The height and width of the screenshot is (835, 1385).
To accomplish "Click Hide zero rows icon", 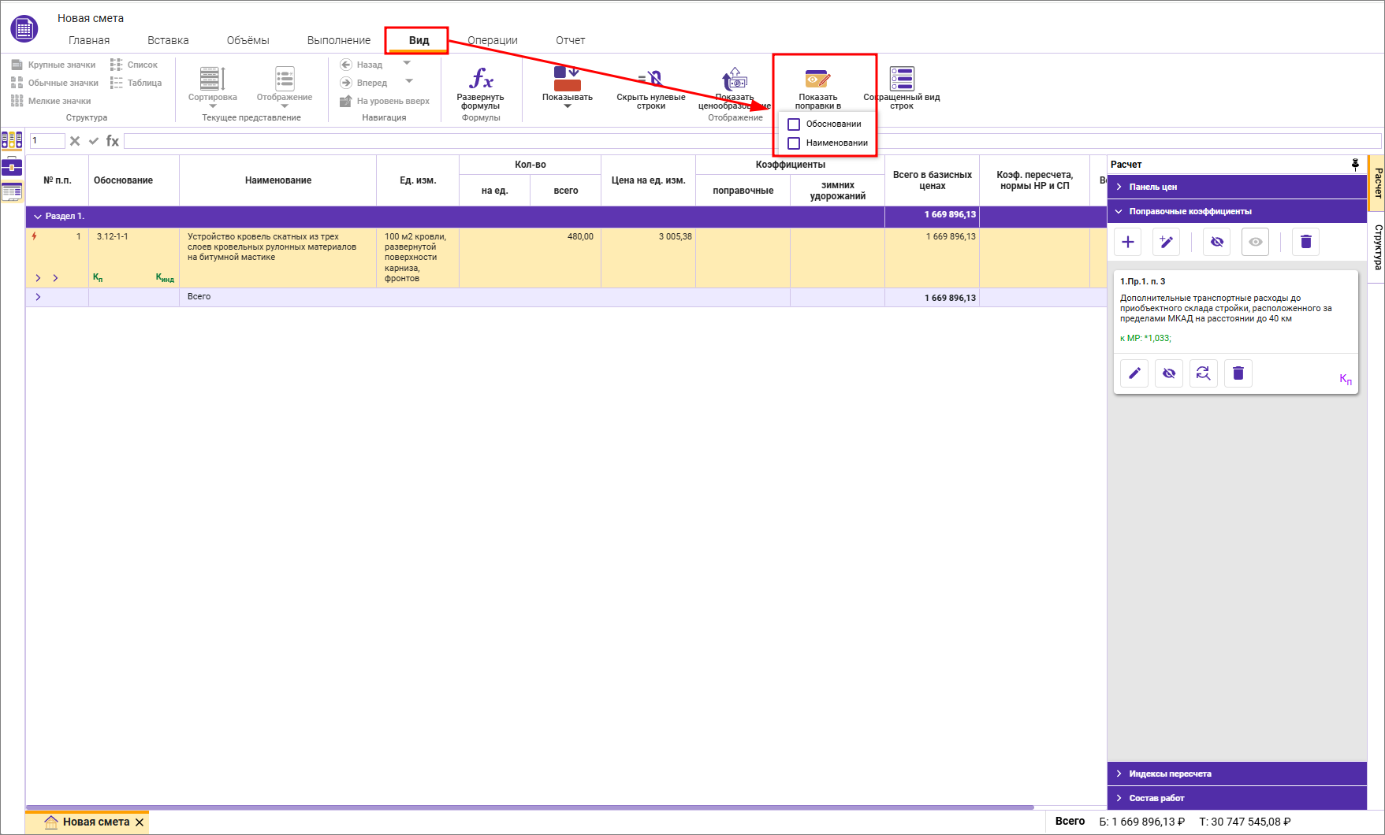I will 650,80.
